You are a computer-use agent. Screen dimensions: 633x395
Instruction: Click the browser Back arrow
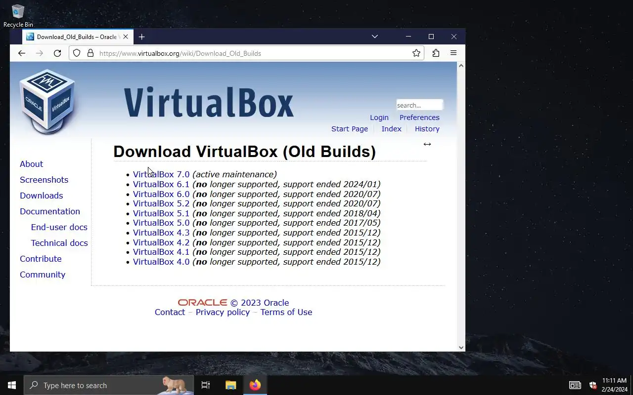point(21,53)
